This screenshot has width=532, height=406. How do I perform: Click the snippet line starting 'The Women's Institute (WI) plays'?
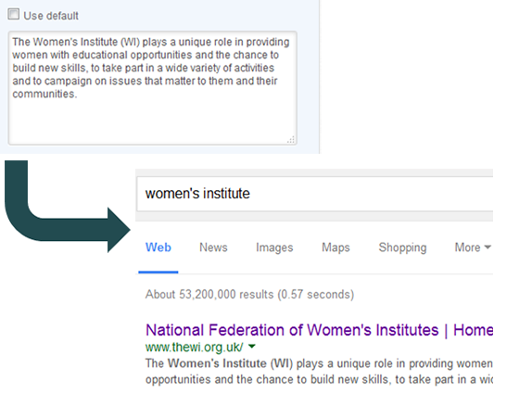(319, 363)
